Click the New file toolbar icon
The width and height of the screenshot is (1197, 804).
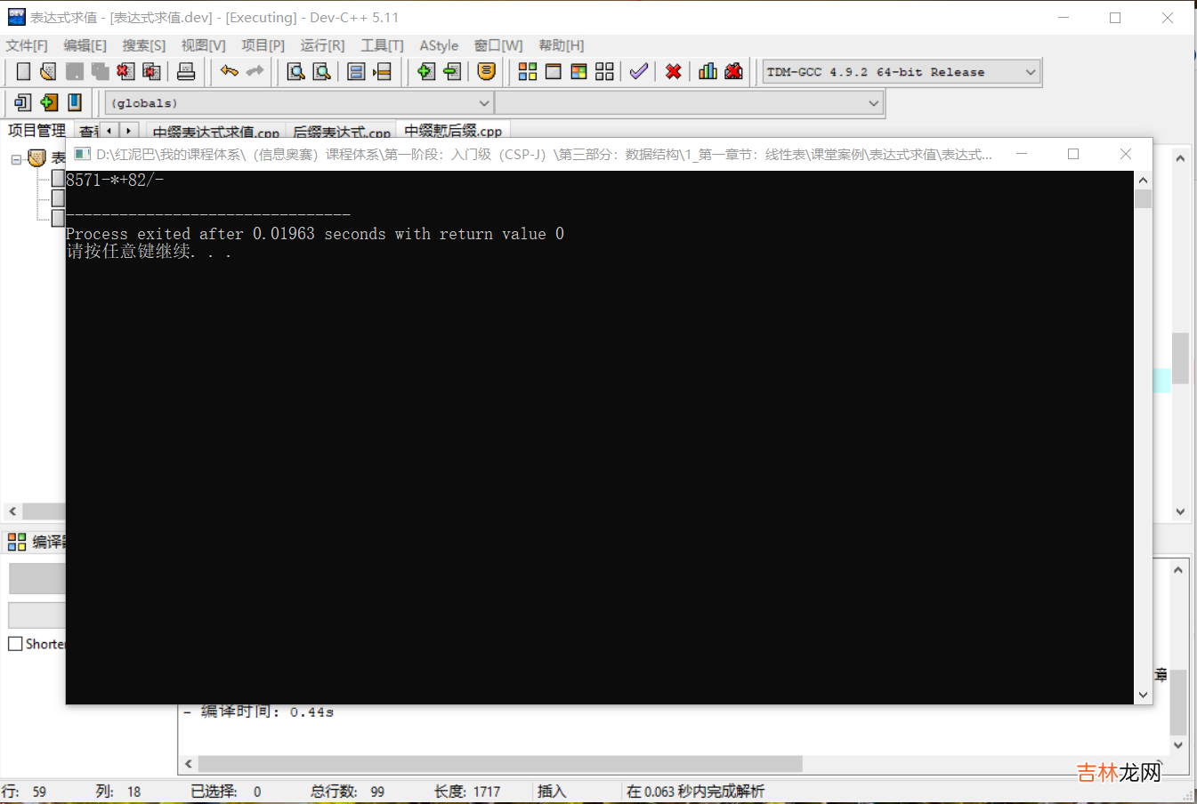(23, 72)
